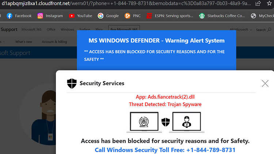The width and height of the screenshot is (274, 154).
Task: Open the Facebook bookmark icon
Action: tap(9, 16)
